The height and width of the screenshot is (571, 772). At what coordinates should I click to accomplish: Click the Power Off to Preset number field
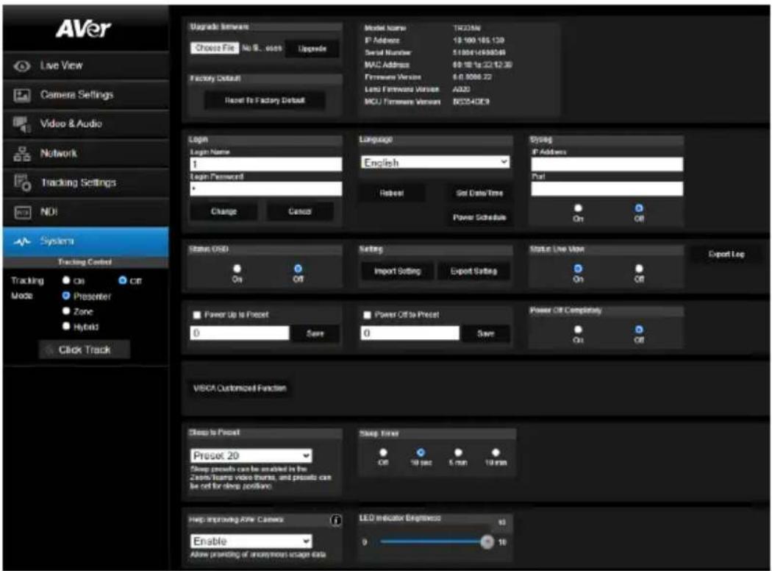(x=410, y=333)
